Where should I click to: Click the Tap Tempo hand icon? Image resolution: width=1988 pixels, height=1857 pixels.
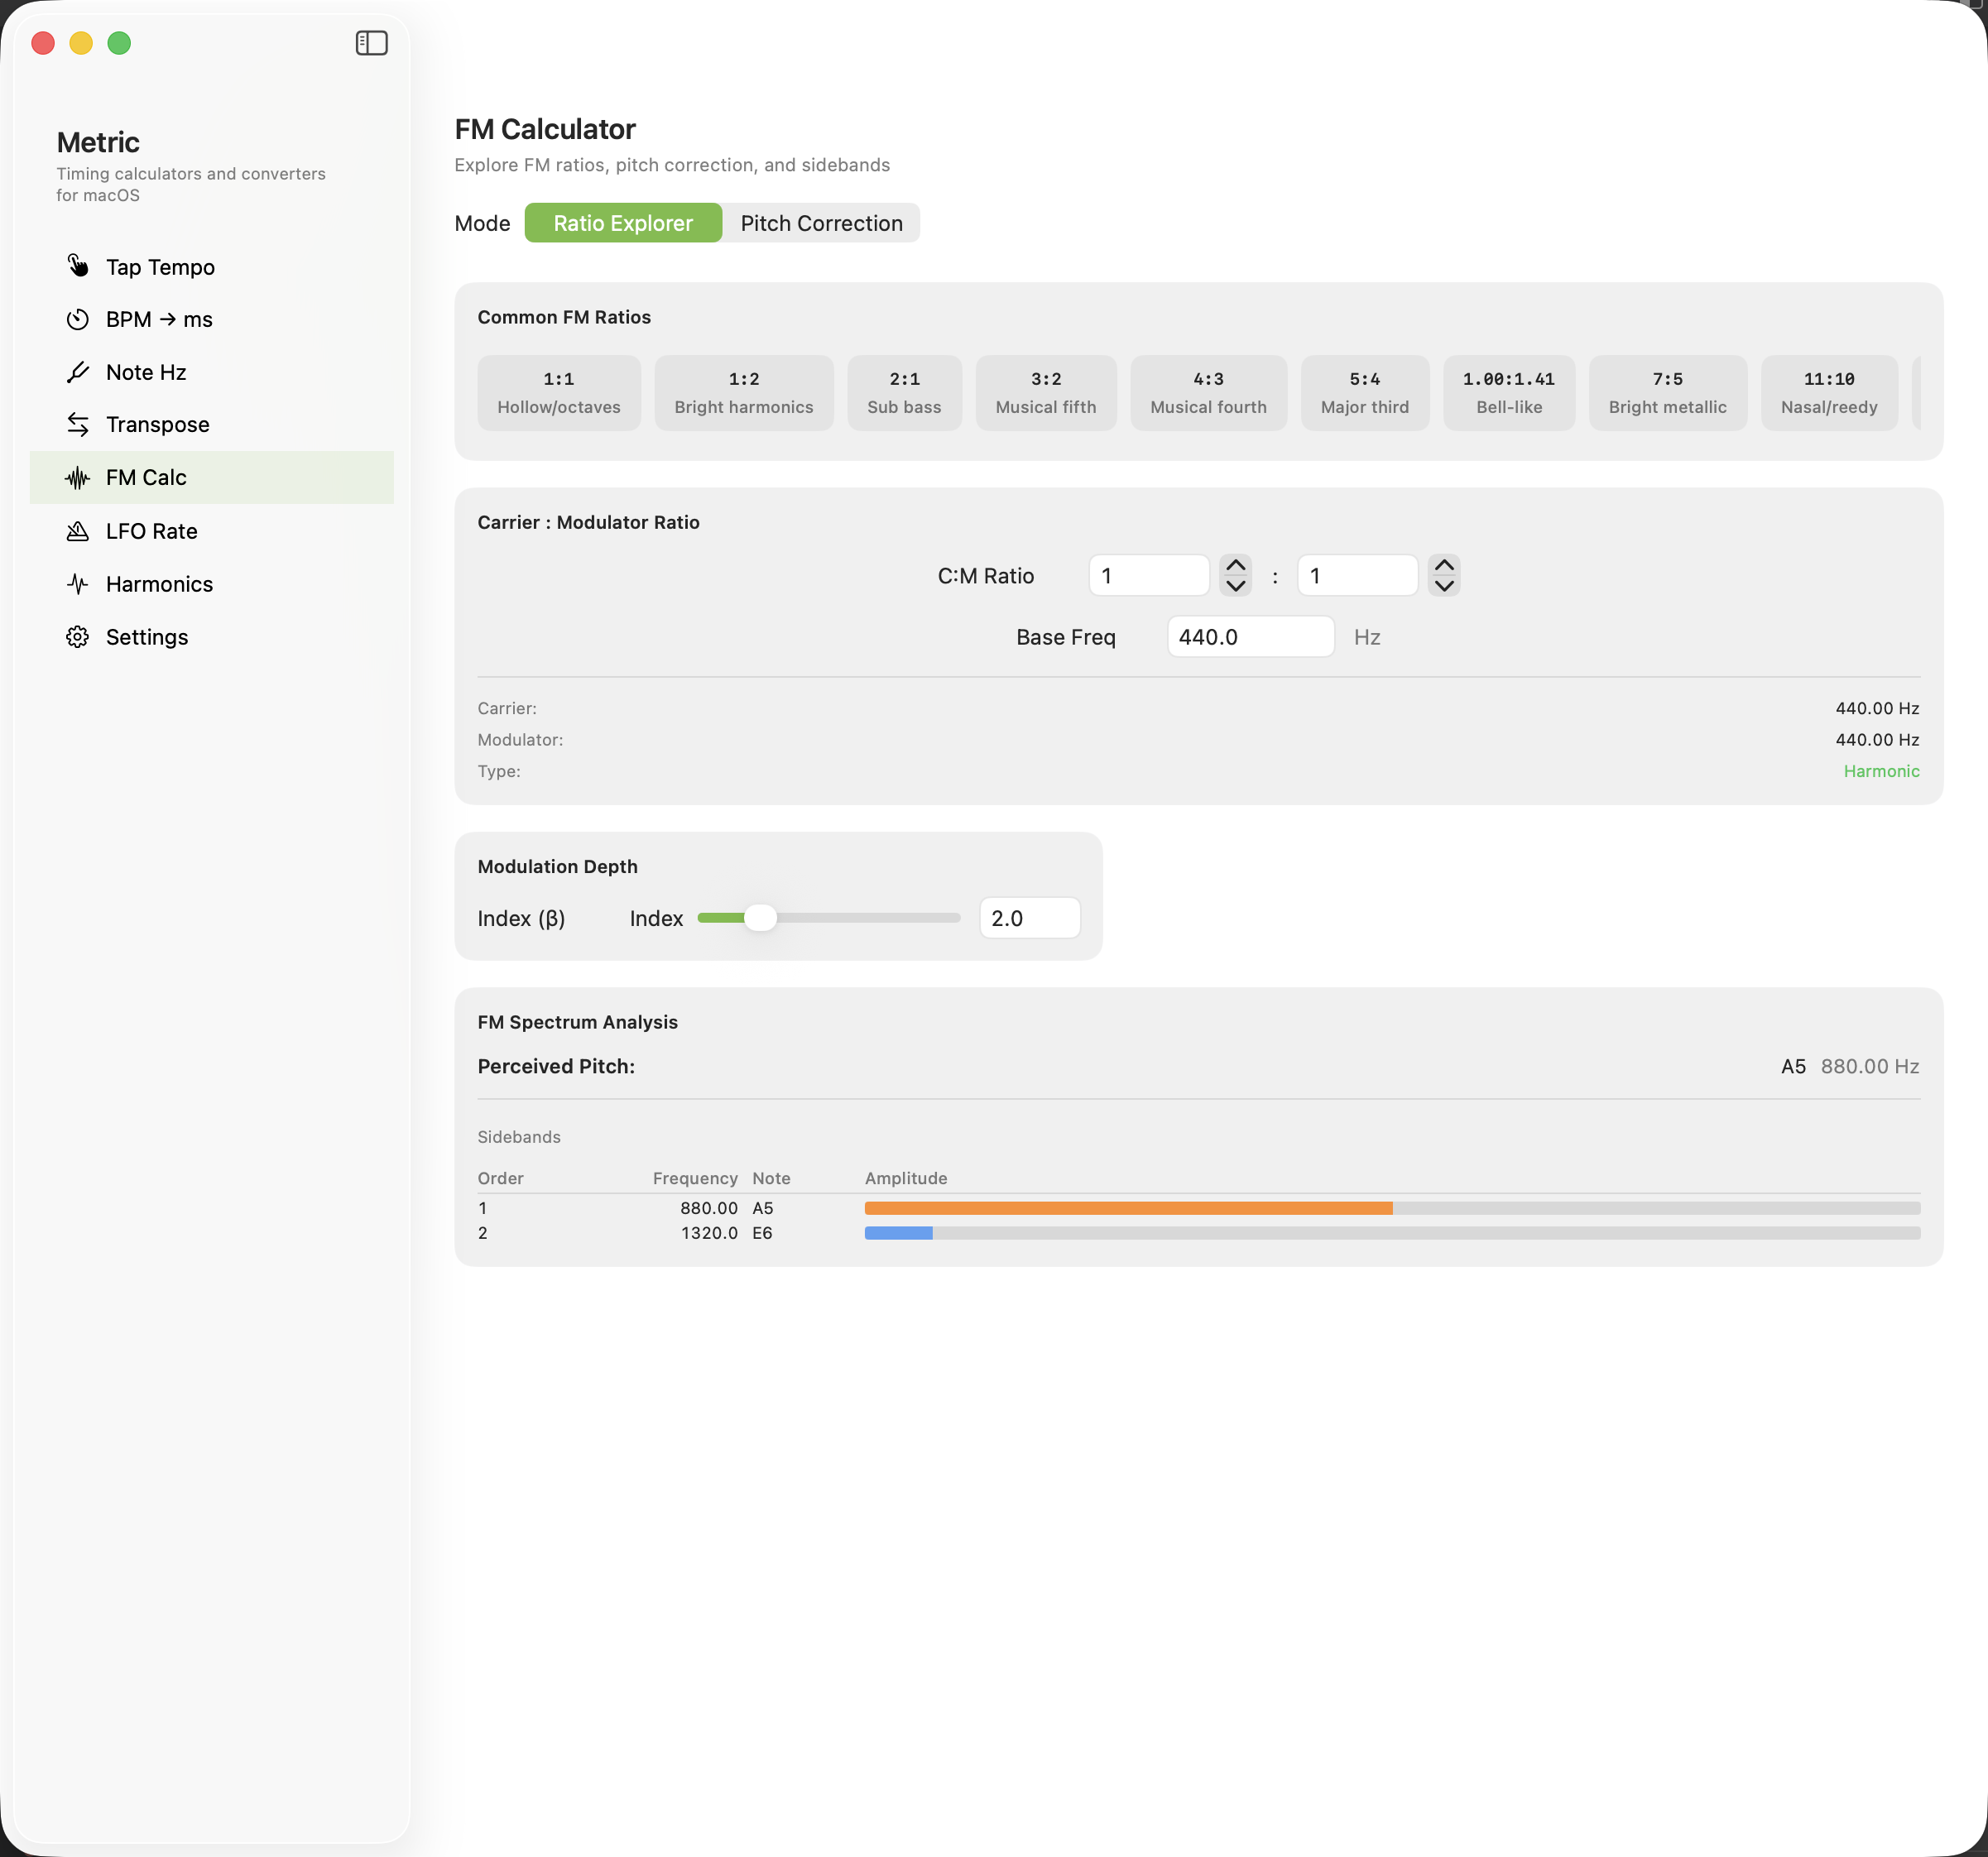(77, 266)
